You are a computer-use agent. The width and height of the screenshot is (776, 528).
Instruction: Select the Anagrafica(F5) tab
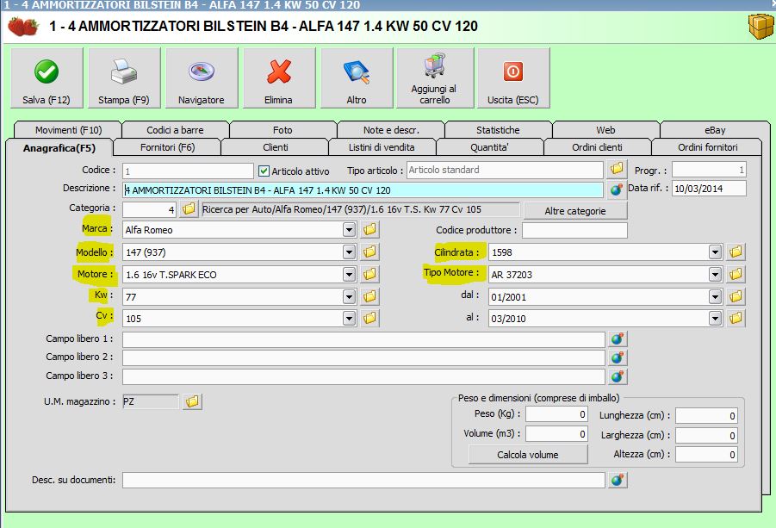(x=59, y=147)
